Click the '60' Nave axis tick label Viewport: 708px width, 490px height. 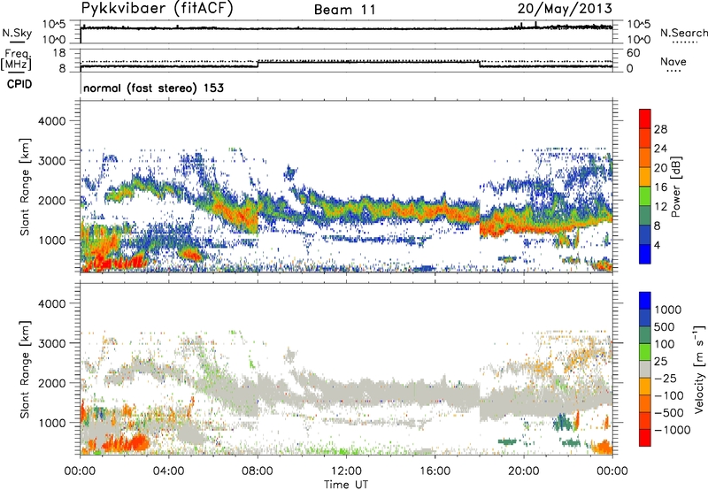(x=633, y=53)
